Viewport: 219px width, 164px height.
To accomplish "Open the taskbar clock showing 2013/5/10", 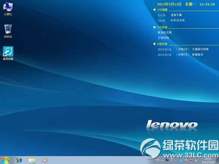I will 208,161.
